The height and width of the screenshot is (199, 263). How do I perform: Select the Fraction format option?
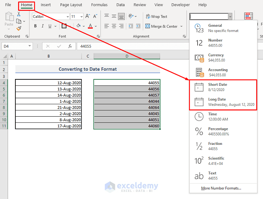223,146
